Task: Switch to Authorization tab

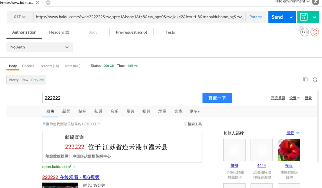Action: [24, 32]
